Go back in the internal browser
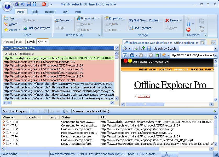This screenshot has width=219, height=157. click(x=132, y=55)
